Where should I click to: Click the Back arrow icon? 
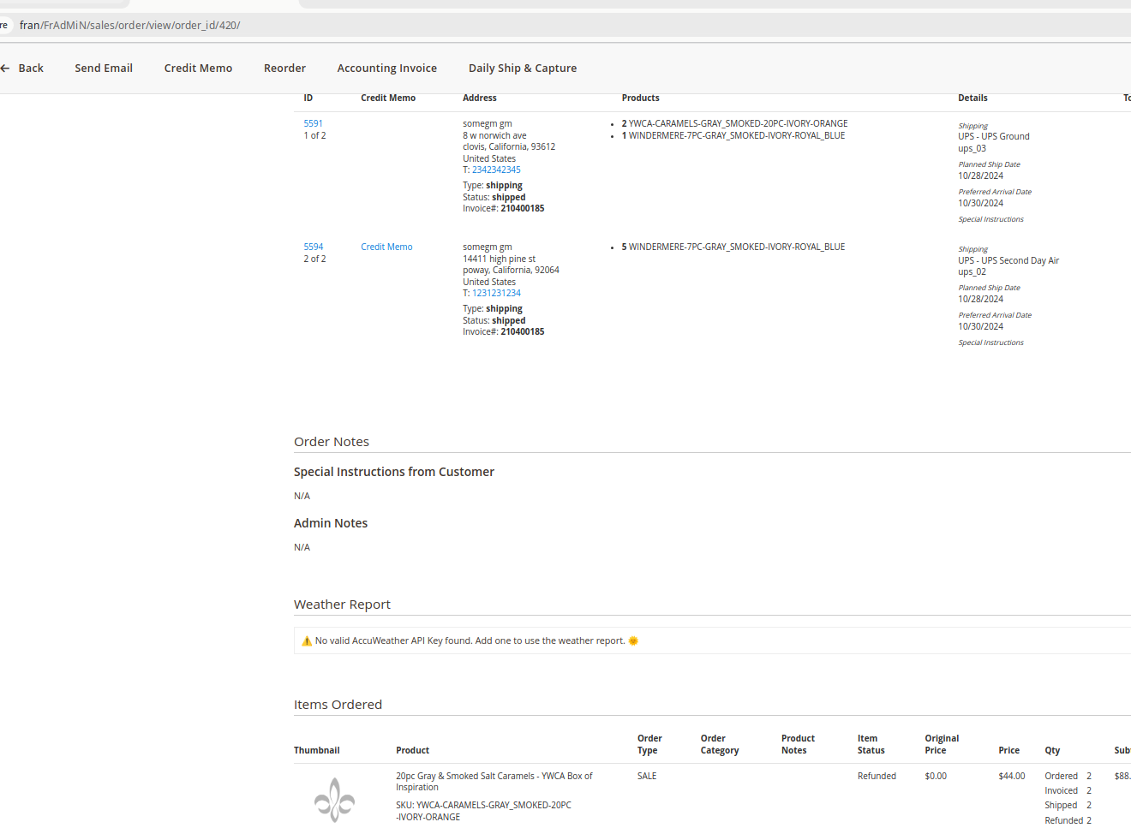[5, 69]
